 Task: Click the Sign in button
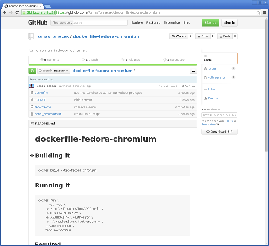[x=229, y=23]
